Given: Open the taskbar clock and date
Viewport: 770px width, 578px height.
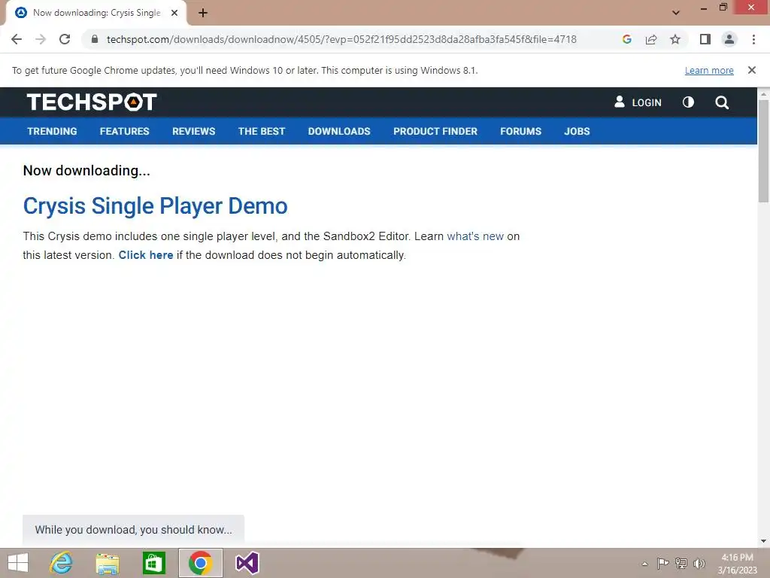Looking at the screenshot, I should [737, 564].
